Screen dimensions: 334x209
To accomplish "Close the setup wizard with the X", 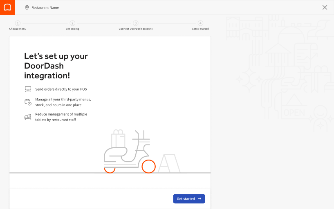I will (x=325, y=7).
